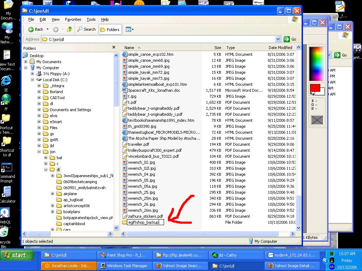The height and width of the screenshot is (271, 362).
Task: Select Spacecraft_Kits_Jonathan.doc Word document icon
Action: click(x=124, y=90)
